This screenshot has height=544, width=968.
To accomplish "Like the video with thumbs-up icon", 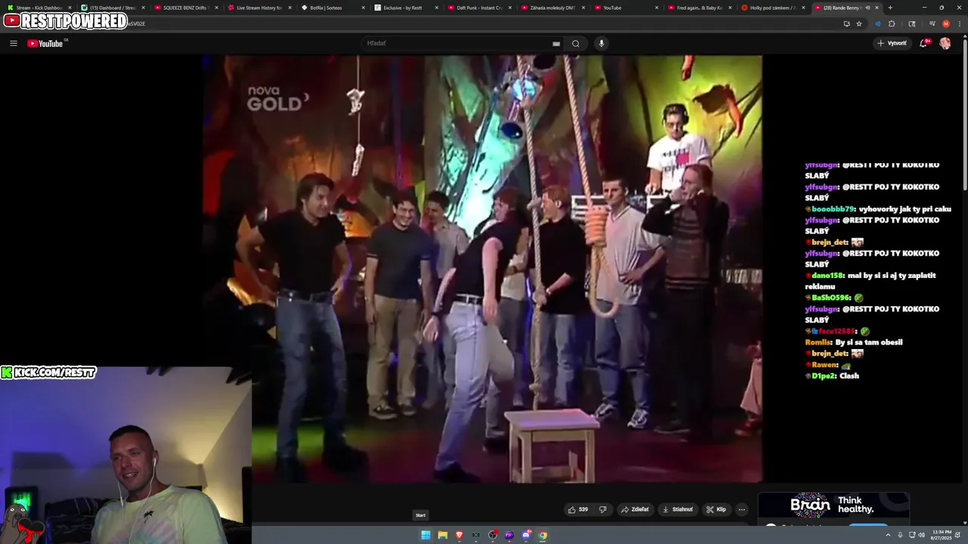I will pyautogui.click(x=579, y=509).
